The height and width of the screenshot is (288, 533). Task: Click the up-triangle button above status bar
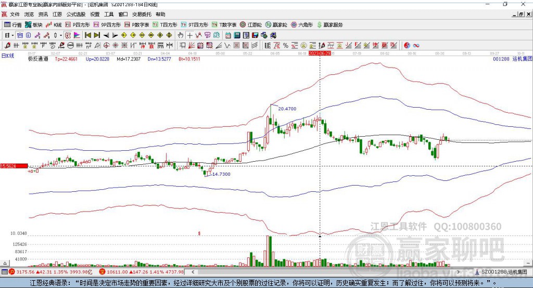tap(5, 263)
